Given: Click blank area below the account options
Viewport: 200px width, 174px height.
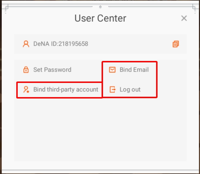Looking at the screenshot, I should pos(100,129).
